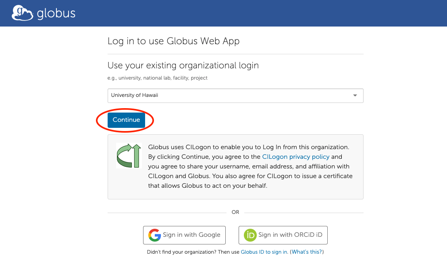The image size is (447, 279).
Task: Open the University of Hawaii organization dropdown
Action: pos(235,96)
